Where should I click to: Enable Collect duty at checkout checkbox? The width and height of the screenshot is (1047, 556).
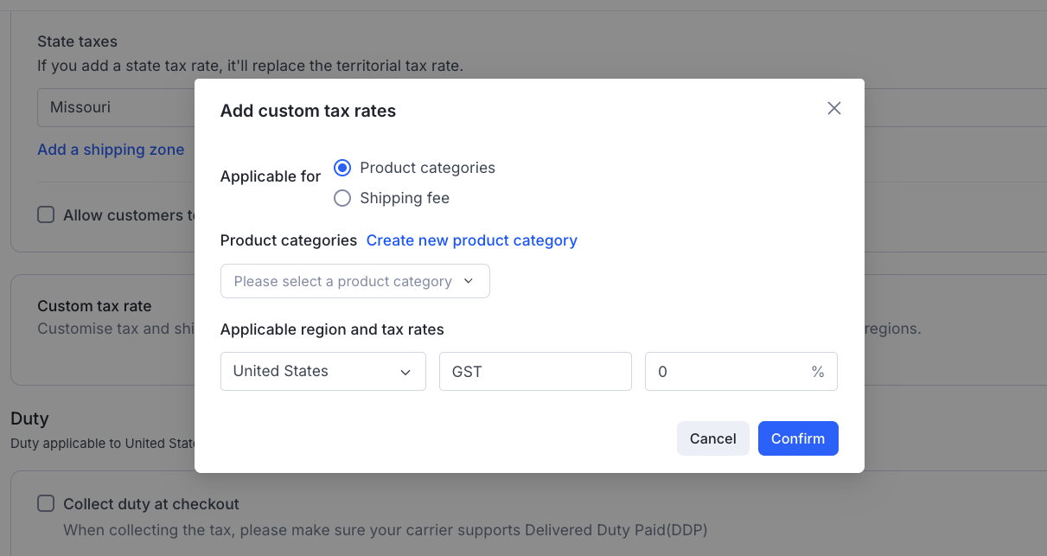click(x=46, y=503)
